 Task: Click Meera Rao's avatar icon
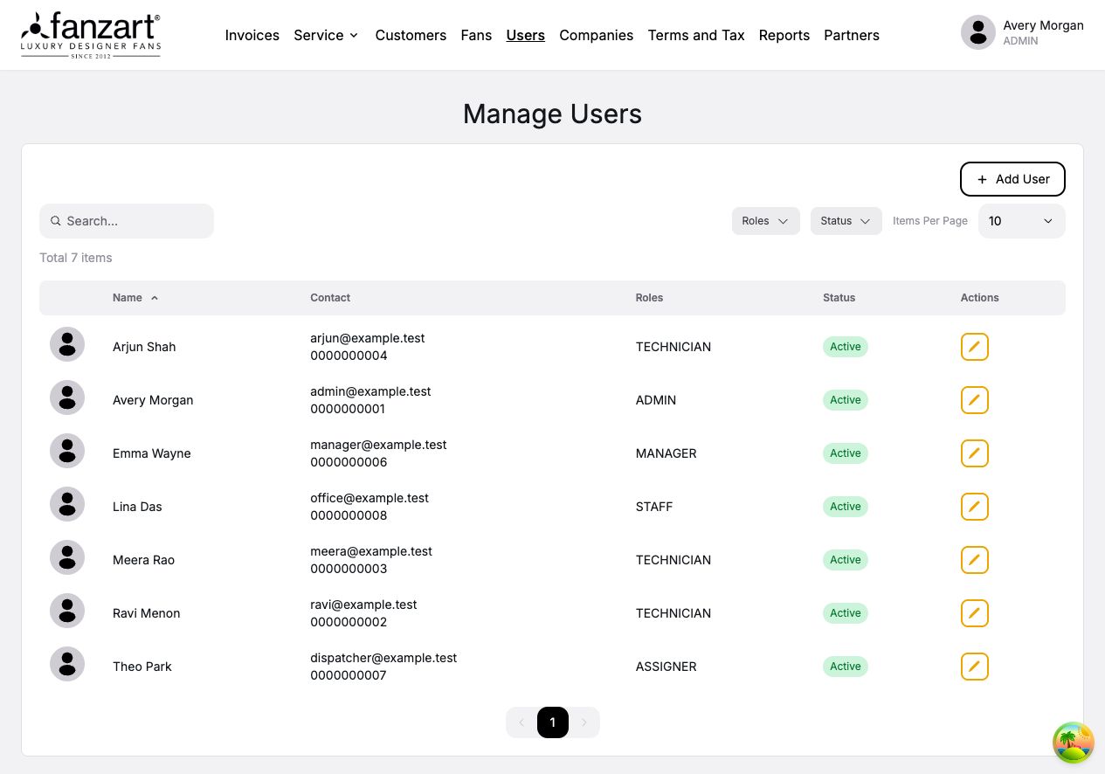tap(67, 557)
